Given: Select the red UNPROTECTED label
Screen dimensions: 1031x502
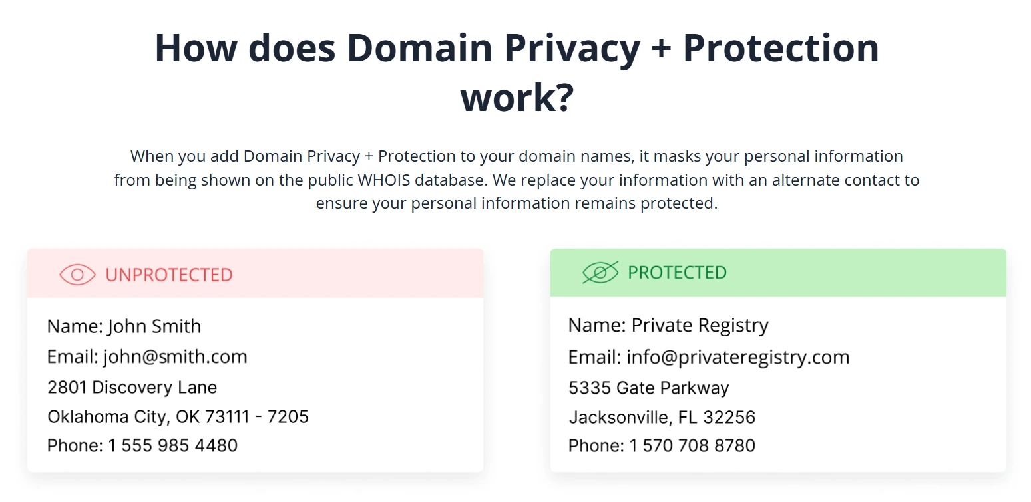Looking at the screenshot, I should [x=169, y=275].
